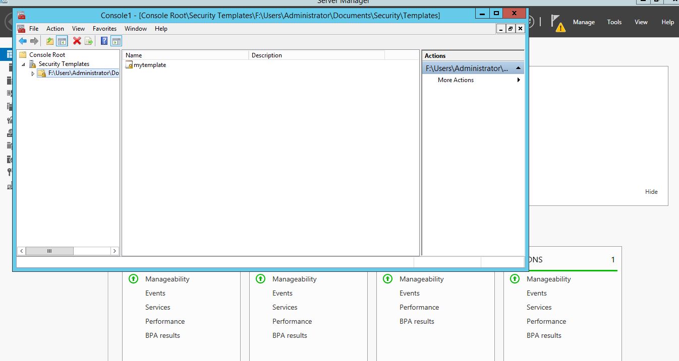This screenshot has height=361, width=679.
Task: Click More Actions in Actions pane
Action: pyautogui.click(x=456, y=80)
